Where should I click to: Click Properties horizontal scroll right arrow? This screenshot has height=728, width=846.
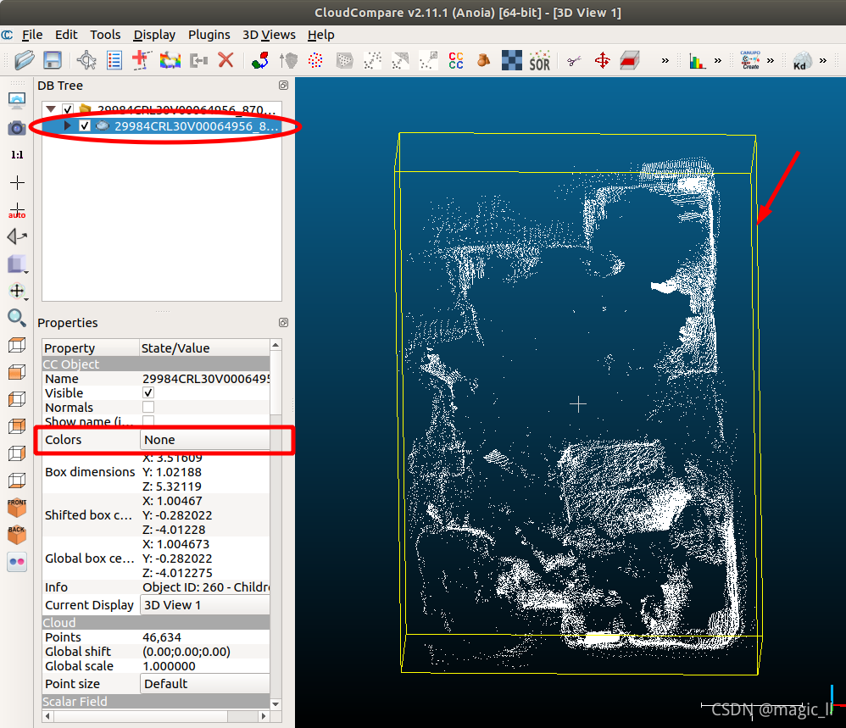tap(264, 716)
